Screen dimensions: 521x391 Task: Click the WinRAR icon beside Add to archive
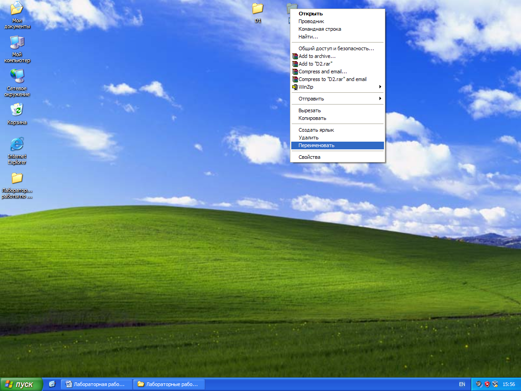295,56
